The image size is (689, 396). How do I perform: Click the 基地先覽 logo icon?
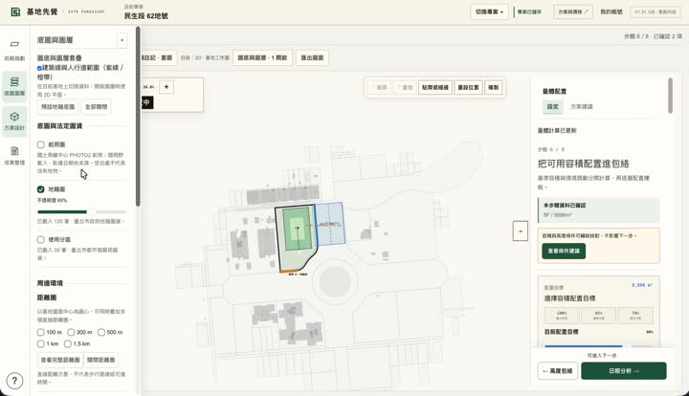[x=15, y=11]
